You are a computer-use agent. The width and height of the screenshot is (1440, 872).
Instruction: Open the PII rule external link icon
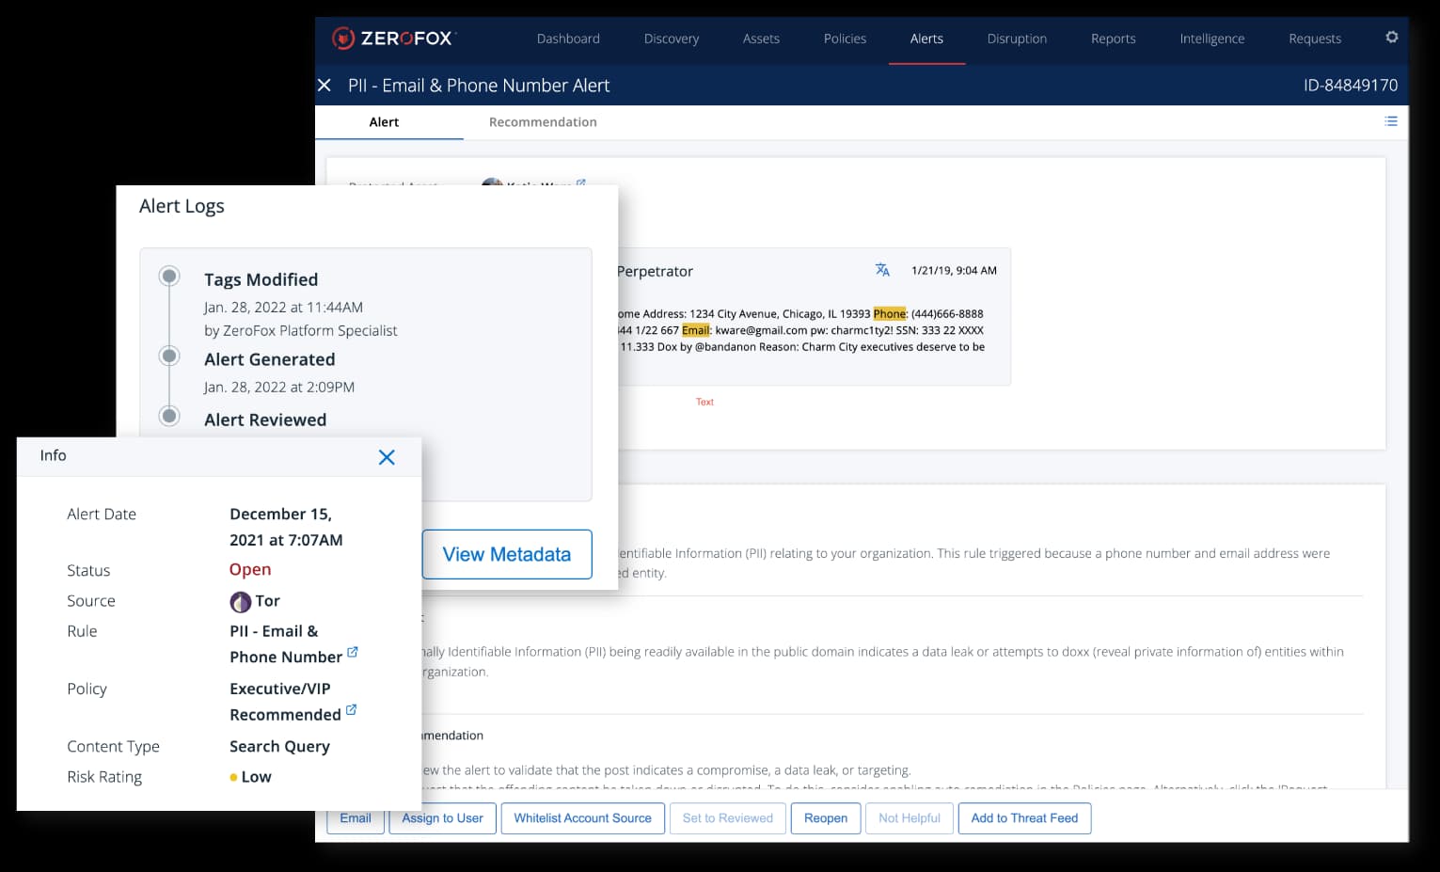pyautogui.click(x=353, y=652)
